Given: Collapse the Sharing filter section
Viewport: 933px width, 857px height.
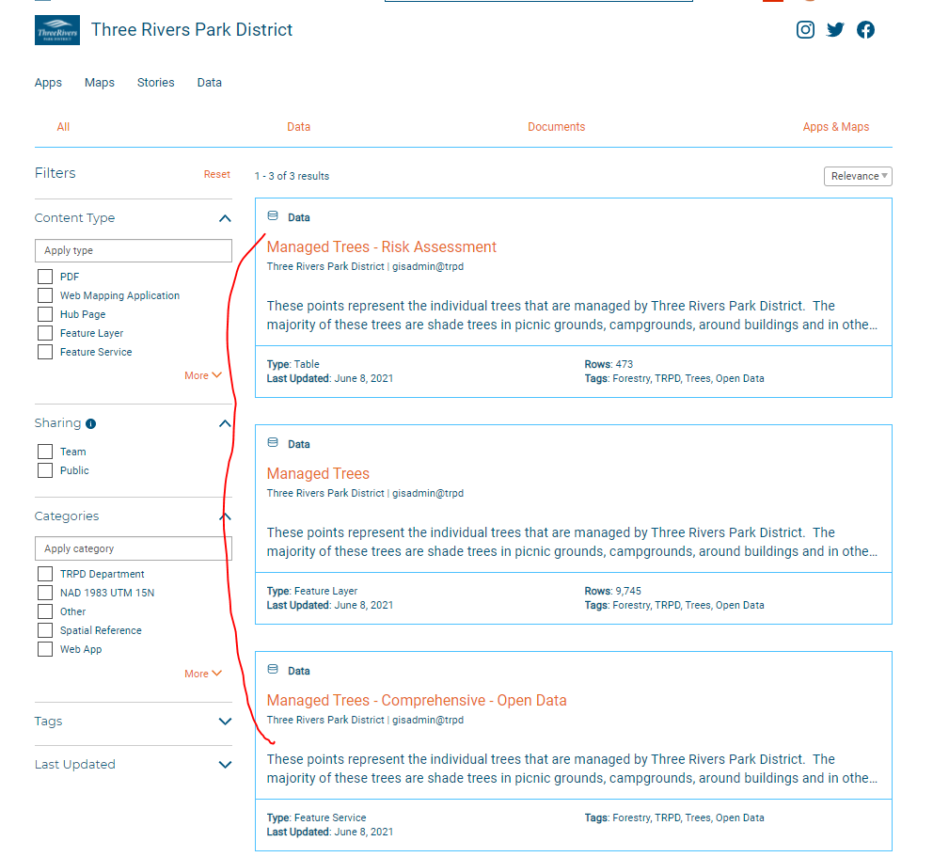Looking at the screenshot, I should tap(225, 423).
